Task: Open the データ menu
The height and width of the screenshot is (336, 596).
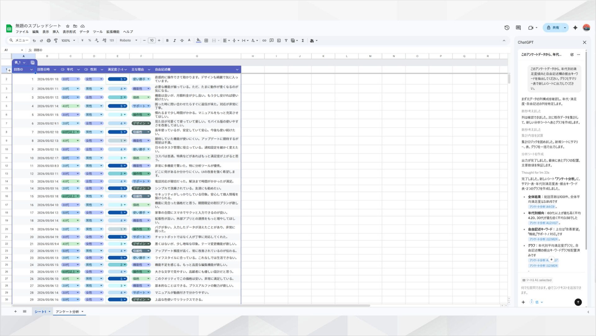Action: pyautogui.click(x=84, y=32)
